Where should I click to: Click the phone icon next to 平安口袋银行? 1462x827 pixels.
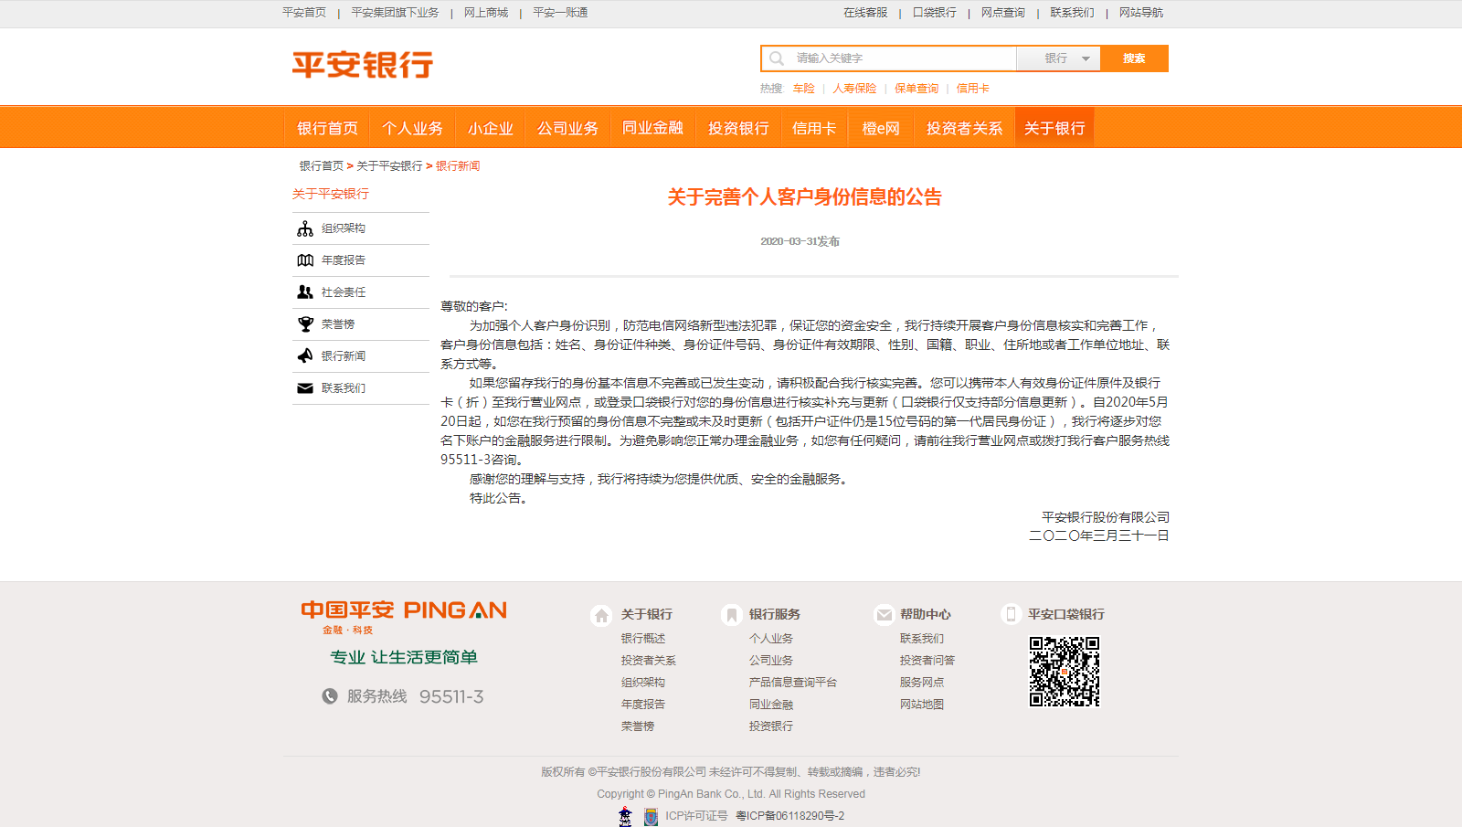[1011, 614]
